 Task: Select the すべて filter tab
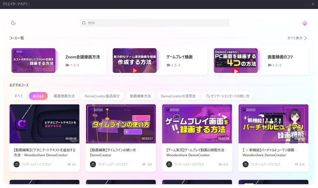19,96
